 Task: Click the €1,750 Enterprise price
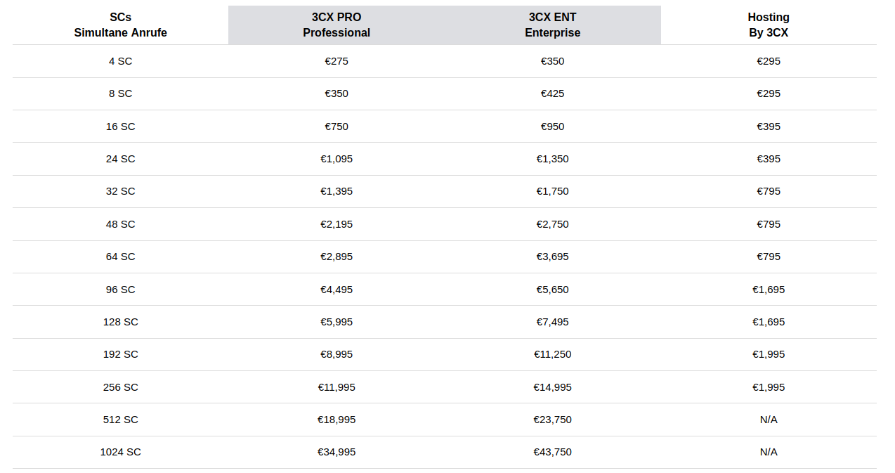point(553,191)
